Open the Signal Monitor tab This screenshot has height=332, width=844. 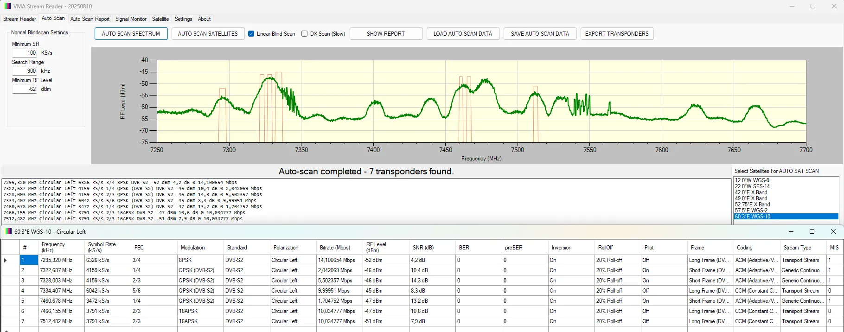click(131, 19)
